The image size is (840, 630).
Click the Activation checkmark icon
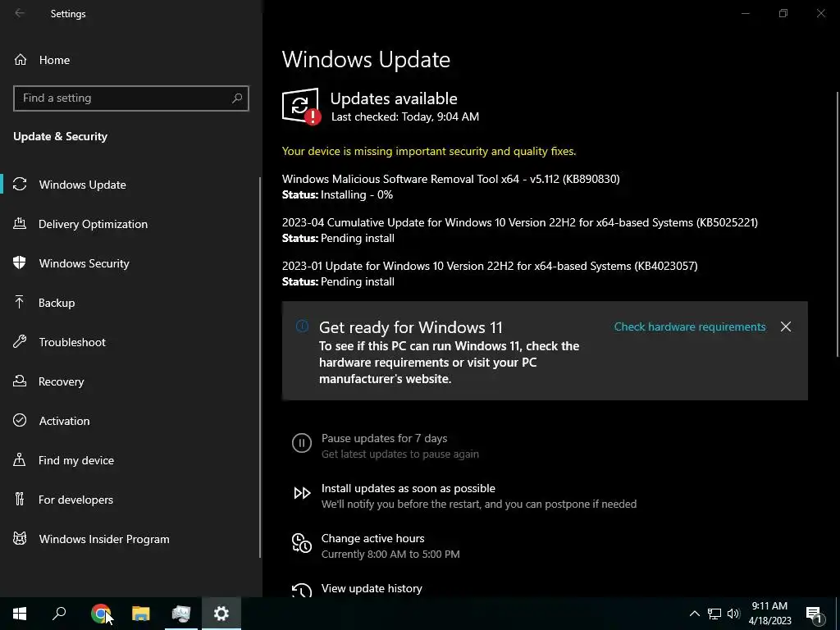click(20, 421)
